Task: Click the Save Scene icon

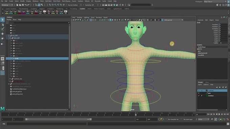Action: tap(23, 5)
